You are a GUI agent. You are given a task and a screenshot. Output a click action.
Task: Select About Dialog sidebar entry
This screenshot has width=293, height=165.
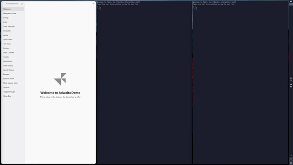click(x=13, y=70)
